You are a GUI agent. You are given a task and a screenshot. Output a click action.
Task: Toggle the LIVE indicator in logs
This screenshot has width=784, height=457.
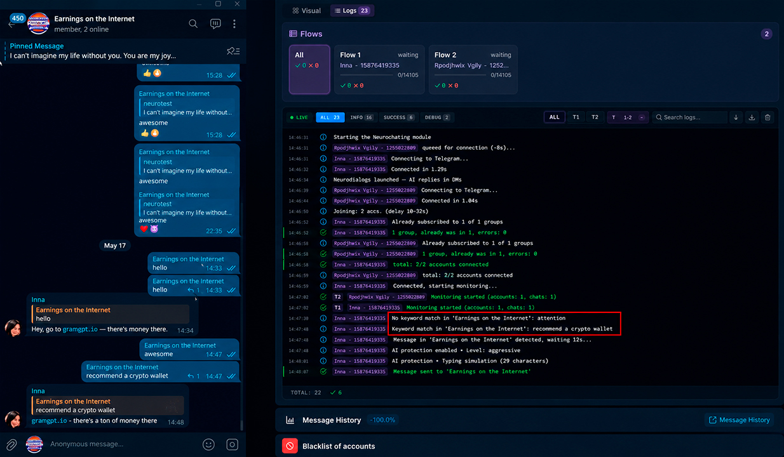[x=299, y=117]
